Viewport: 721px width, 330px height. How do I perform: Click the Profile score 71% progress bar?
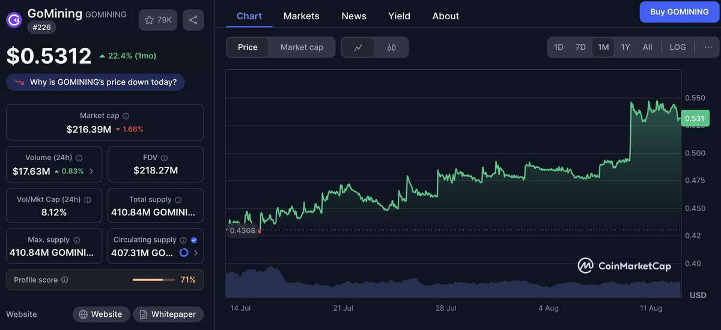153,280
